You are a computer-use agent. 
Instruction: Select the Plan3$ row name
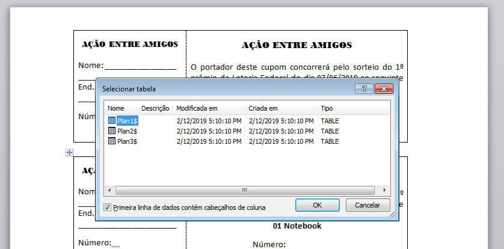tap(128, 141)
